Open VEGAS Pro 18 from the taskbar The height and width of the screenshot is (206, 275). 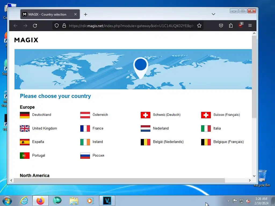(107, 201)
